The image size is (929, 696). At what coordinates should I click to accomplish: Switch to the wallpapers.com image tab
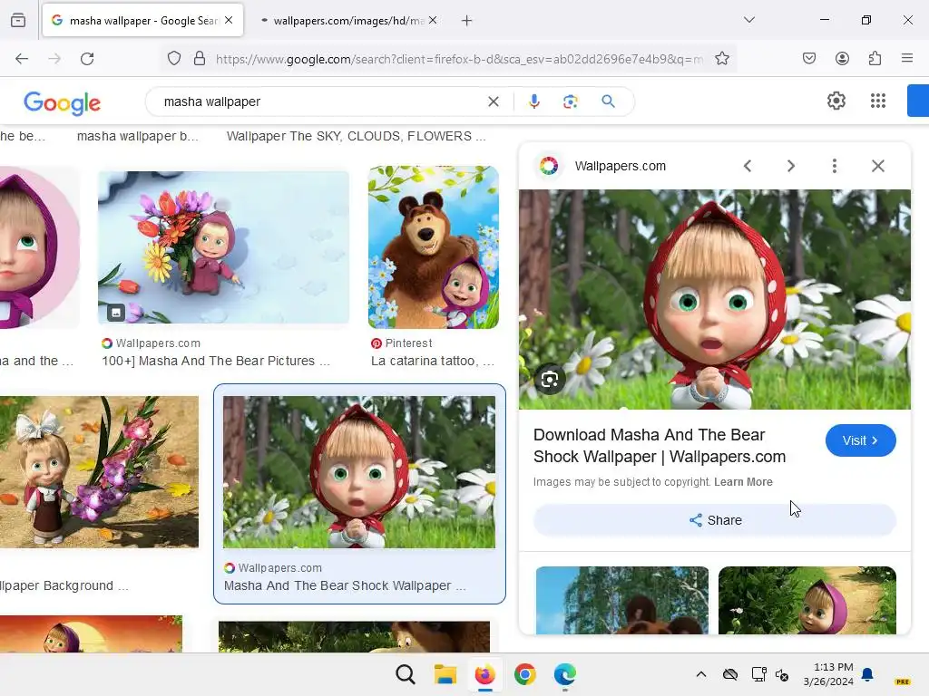tap(348, 21)
